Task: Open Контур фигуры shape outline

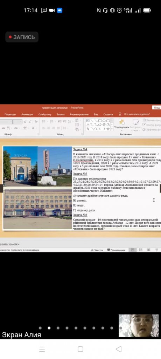Action: coord(152,125)
